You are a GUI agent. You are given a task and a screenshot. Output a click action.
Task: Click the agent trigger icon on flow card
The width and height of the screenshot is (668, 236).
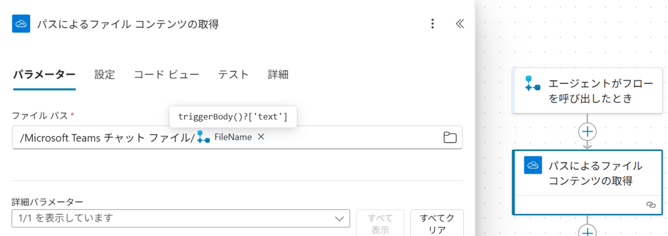click(533, 84)
